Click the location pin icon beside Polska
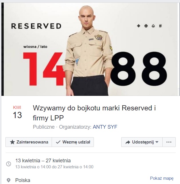 click(x=9, y=180)
